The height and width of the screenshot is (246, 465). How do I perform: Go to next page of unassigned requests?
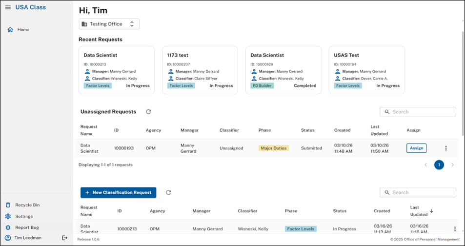[x=452, y=164]
